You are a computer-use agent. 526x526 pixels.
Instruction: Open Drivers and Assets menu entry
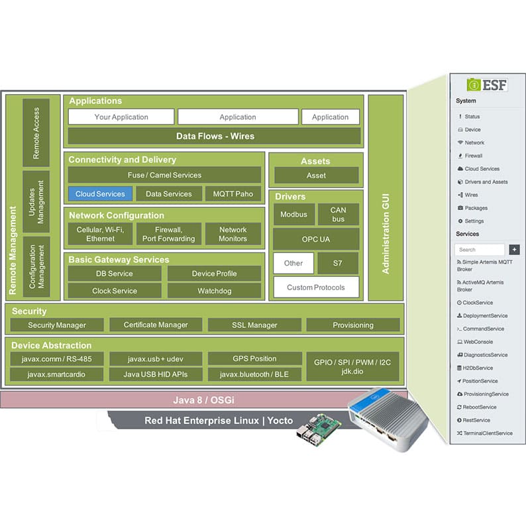pos(486,182)
